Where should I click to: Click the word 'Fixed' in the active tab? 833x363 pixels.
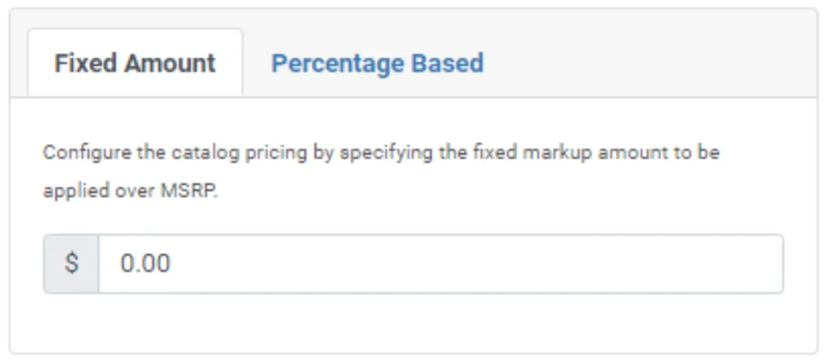point(85,63)
